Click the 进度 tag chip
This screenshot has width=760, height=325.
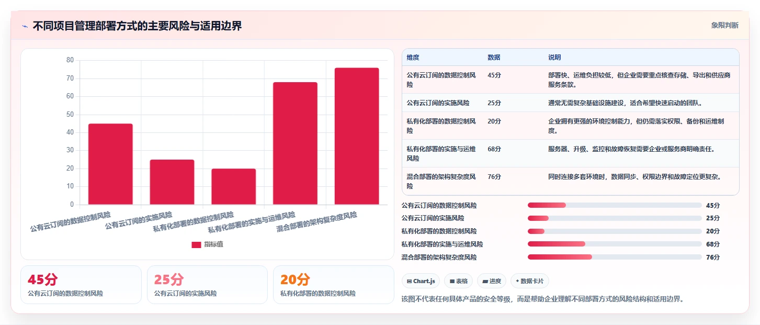pos(492,281)
